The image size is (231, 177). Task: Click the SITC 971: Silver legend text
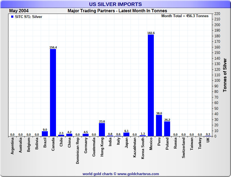click(29, 17)
